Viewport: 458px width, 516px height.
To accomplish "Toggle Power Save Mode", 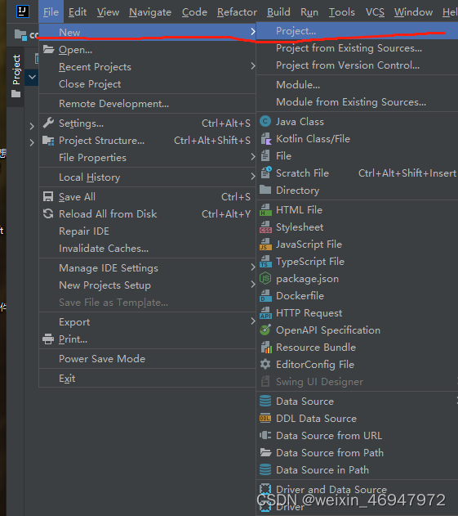I will pyautogui.click(x=147, y=358).
